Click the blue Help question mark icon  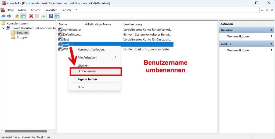pos(51,16)
